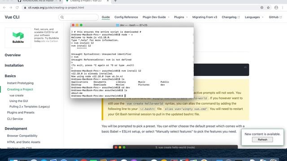Click the Development sidebar heading
The height and width of the screenshot is (161, 287).
(16, 129)
